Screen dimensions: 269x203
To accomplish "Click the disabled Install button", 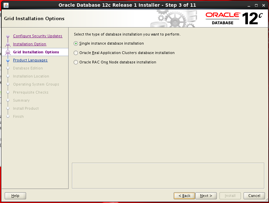I will click(x=230, y=196).
